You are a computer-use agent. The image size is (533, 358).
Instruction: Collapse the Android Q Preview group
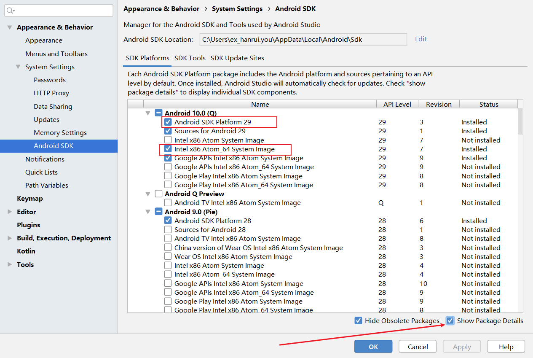coord(148,194)
